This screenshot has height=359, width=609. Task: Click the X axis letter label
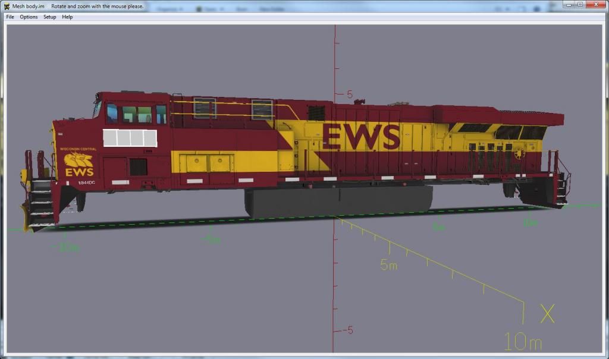pyautogui.click(x=548, y=314)
